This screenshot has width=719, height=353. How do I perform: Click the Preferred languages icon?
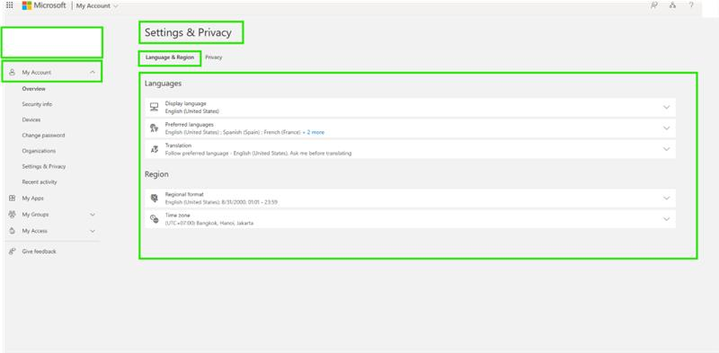(154, 128)
